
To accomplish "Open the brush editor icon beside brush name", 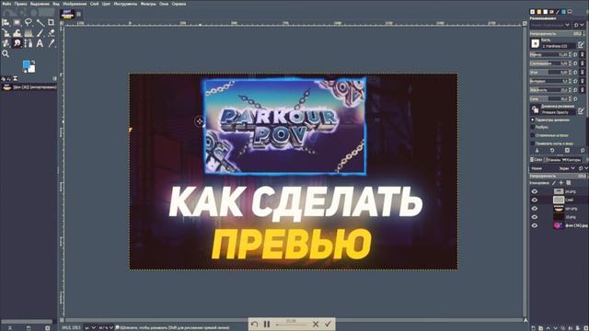I will point(581,45).
